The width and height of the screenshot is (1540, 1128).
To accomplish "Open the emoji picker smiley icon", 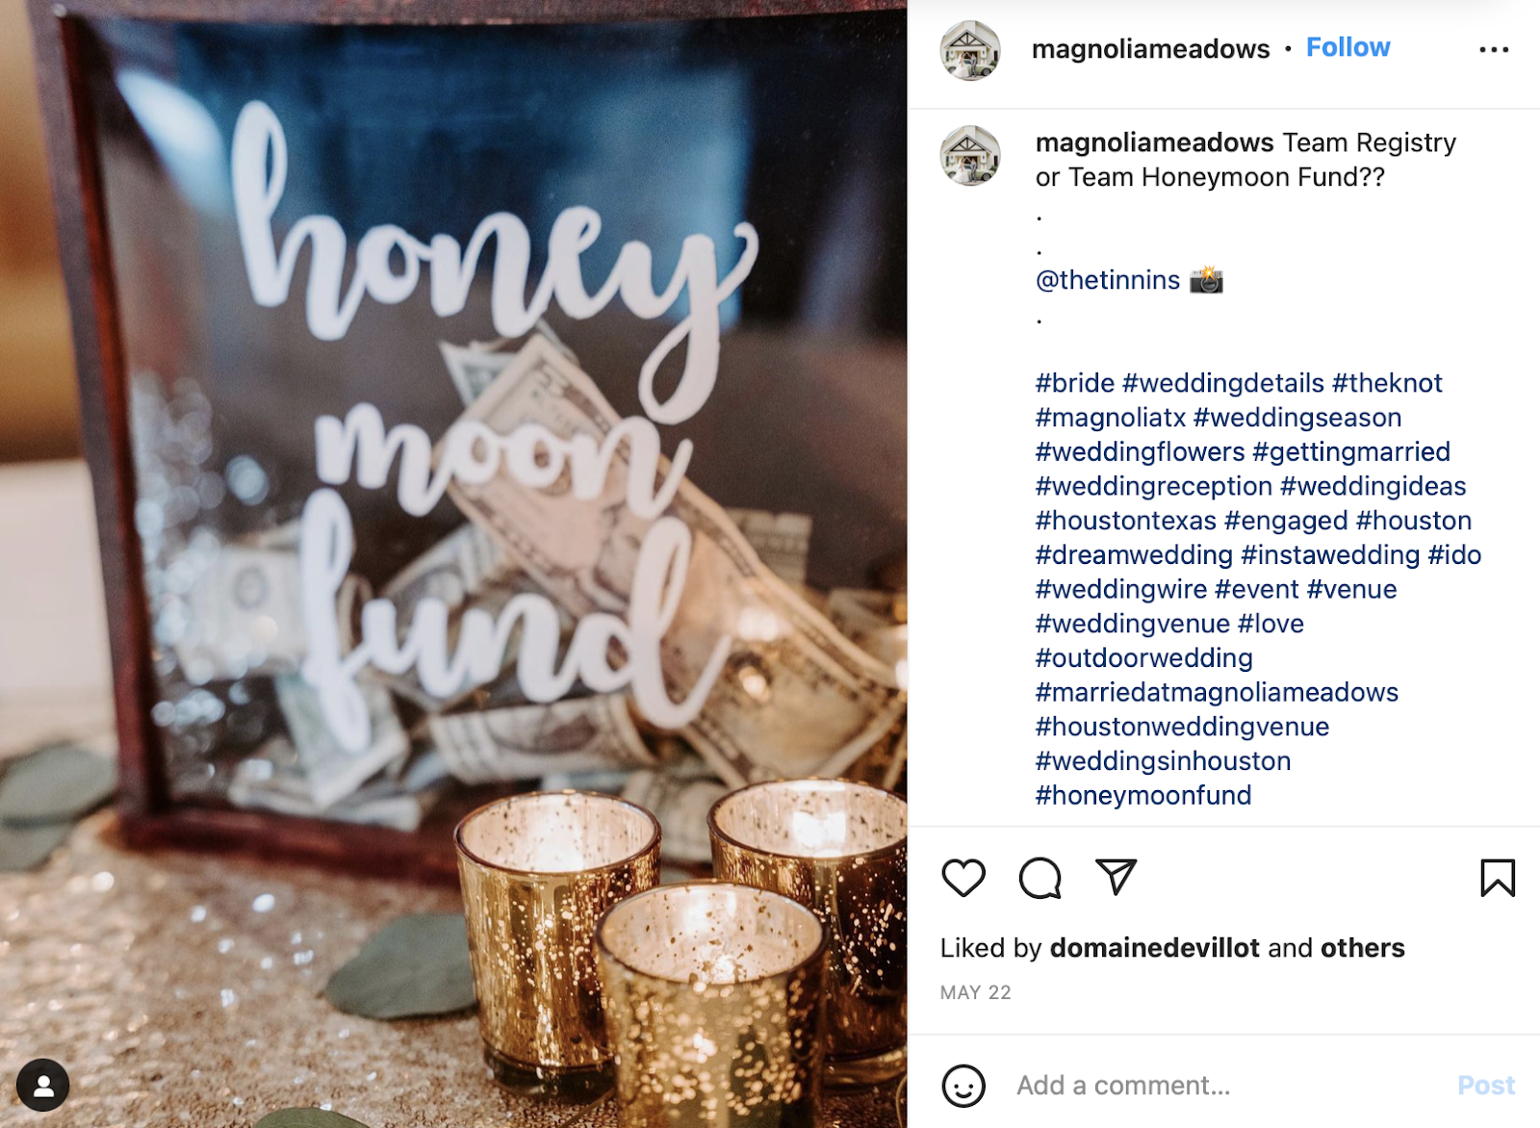I will point(963,1086).
